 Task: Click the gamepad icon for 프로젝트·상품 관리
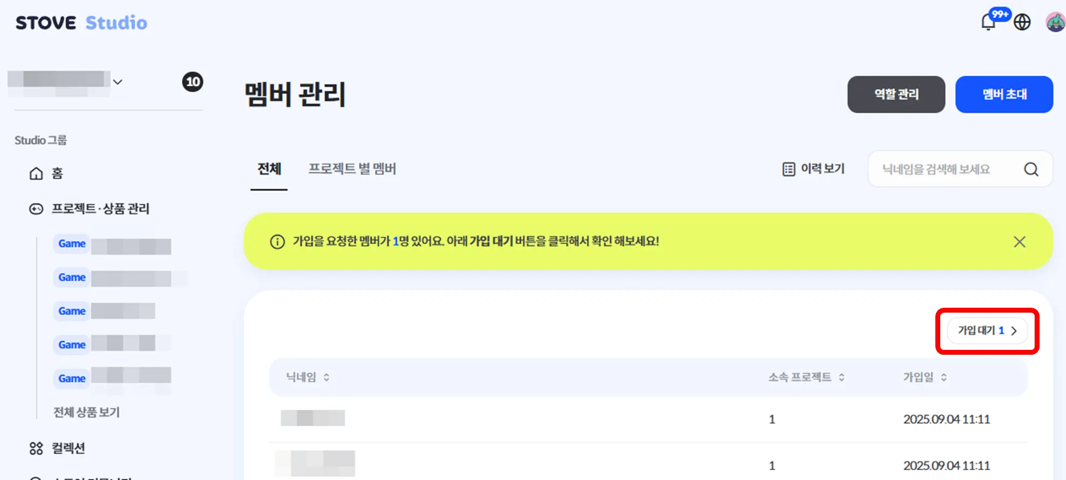coord(36,209)
